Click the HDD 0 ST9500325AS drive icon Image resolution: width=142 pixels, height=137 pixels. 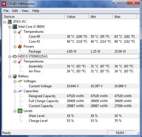click(x=15, y=57)
